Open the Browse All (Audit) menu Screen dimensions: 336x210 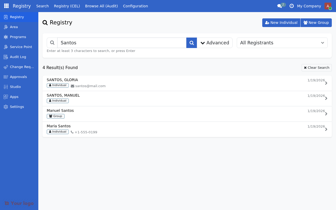101,6
